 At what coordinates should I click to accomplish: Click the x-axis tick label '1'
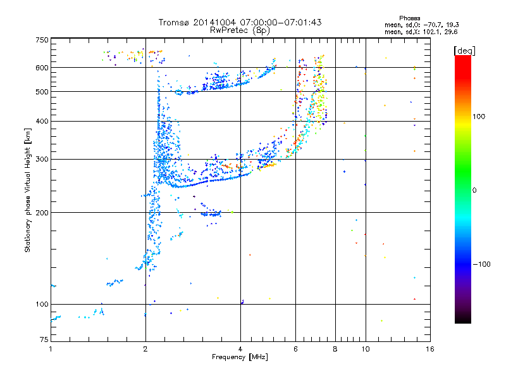point(51,349)
